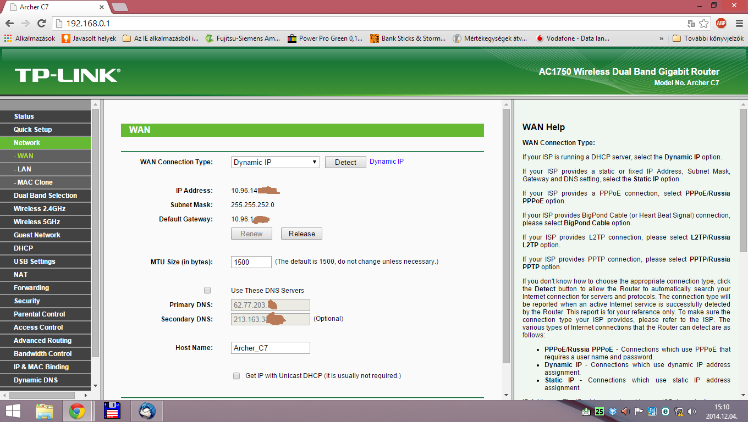Open the További könyvjelzők folder

708,38
